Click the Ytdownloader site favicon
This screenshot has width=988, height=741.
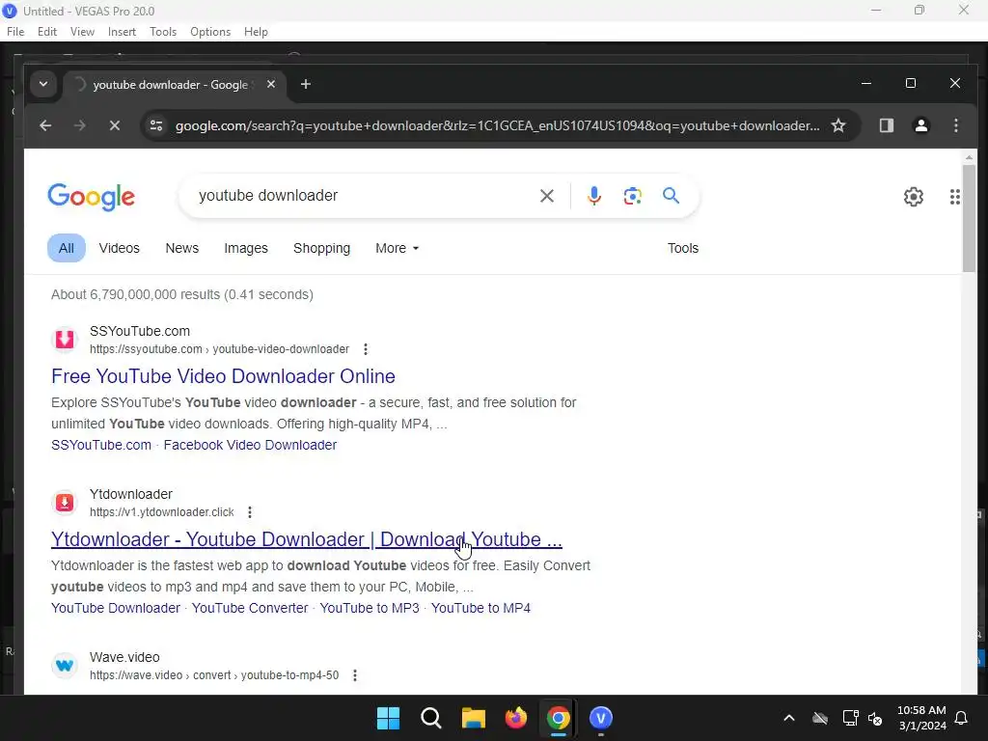pos(65,502)
